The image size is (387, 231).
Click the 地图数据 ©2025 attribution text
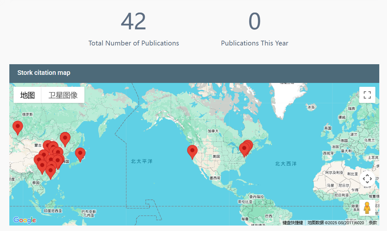pos(336,223)
